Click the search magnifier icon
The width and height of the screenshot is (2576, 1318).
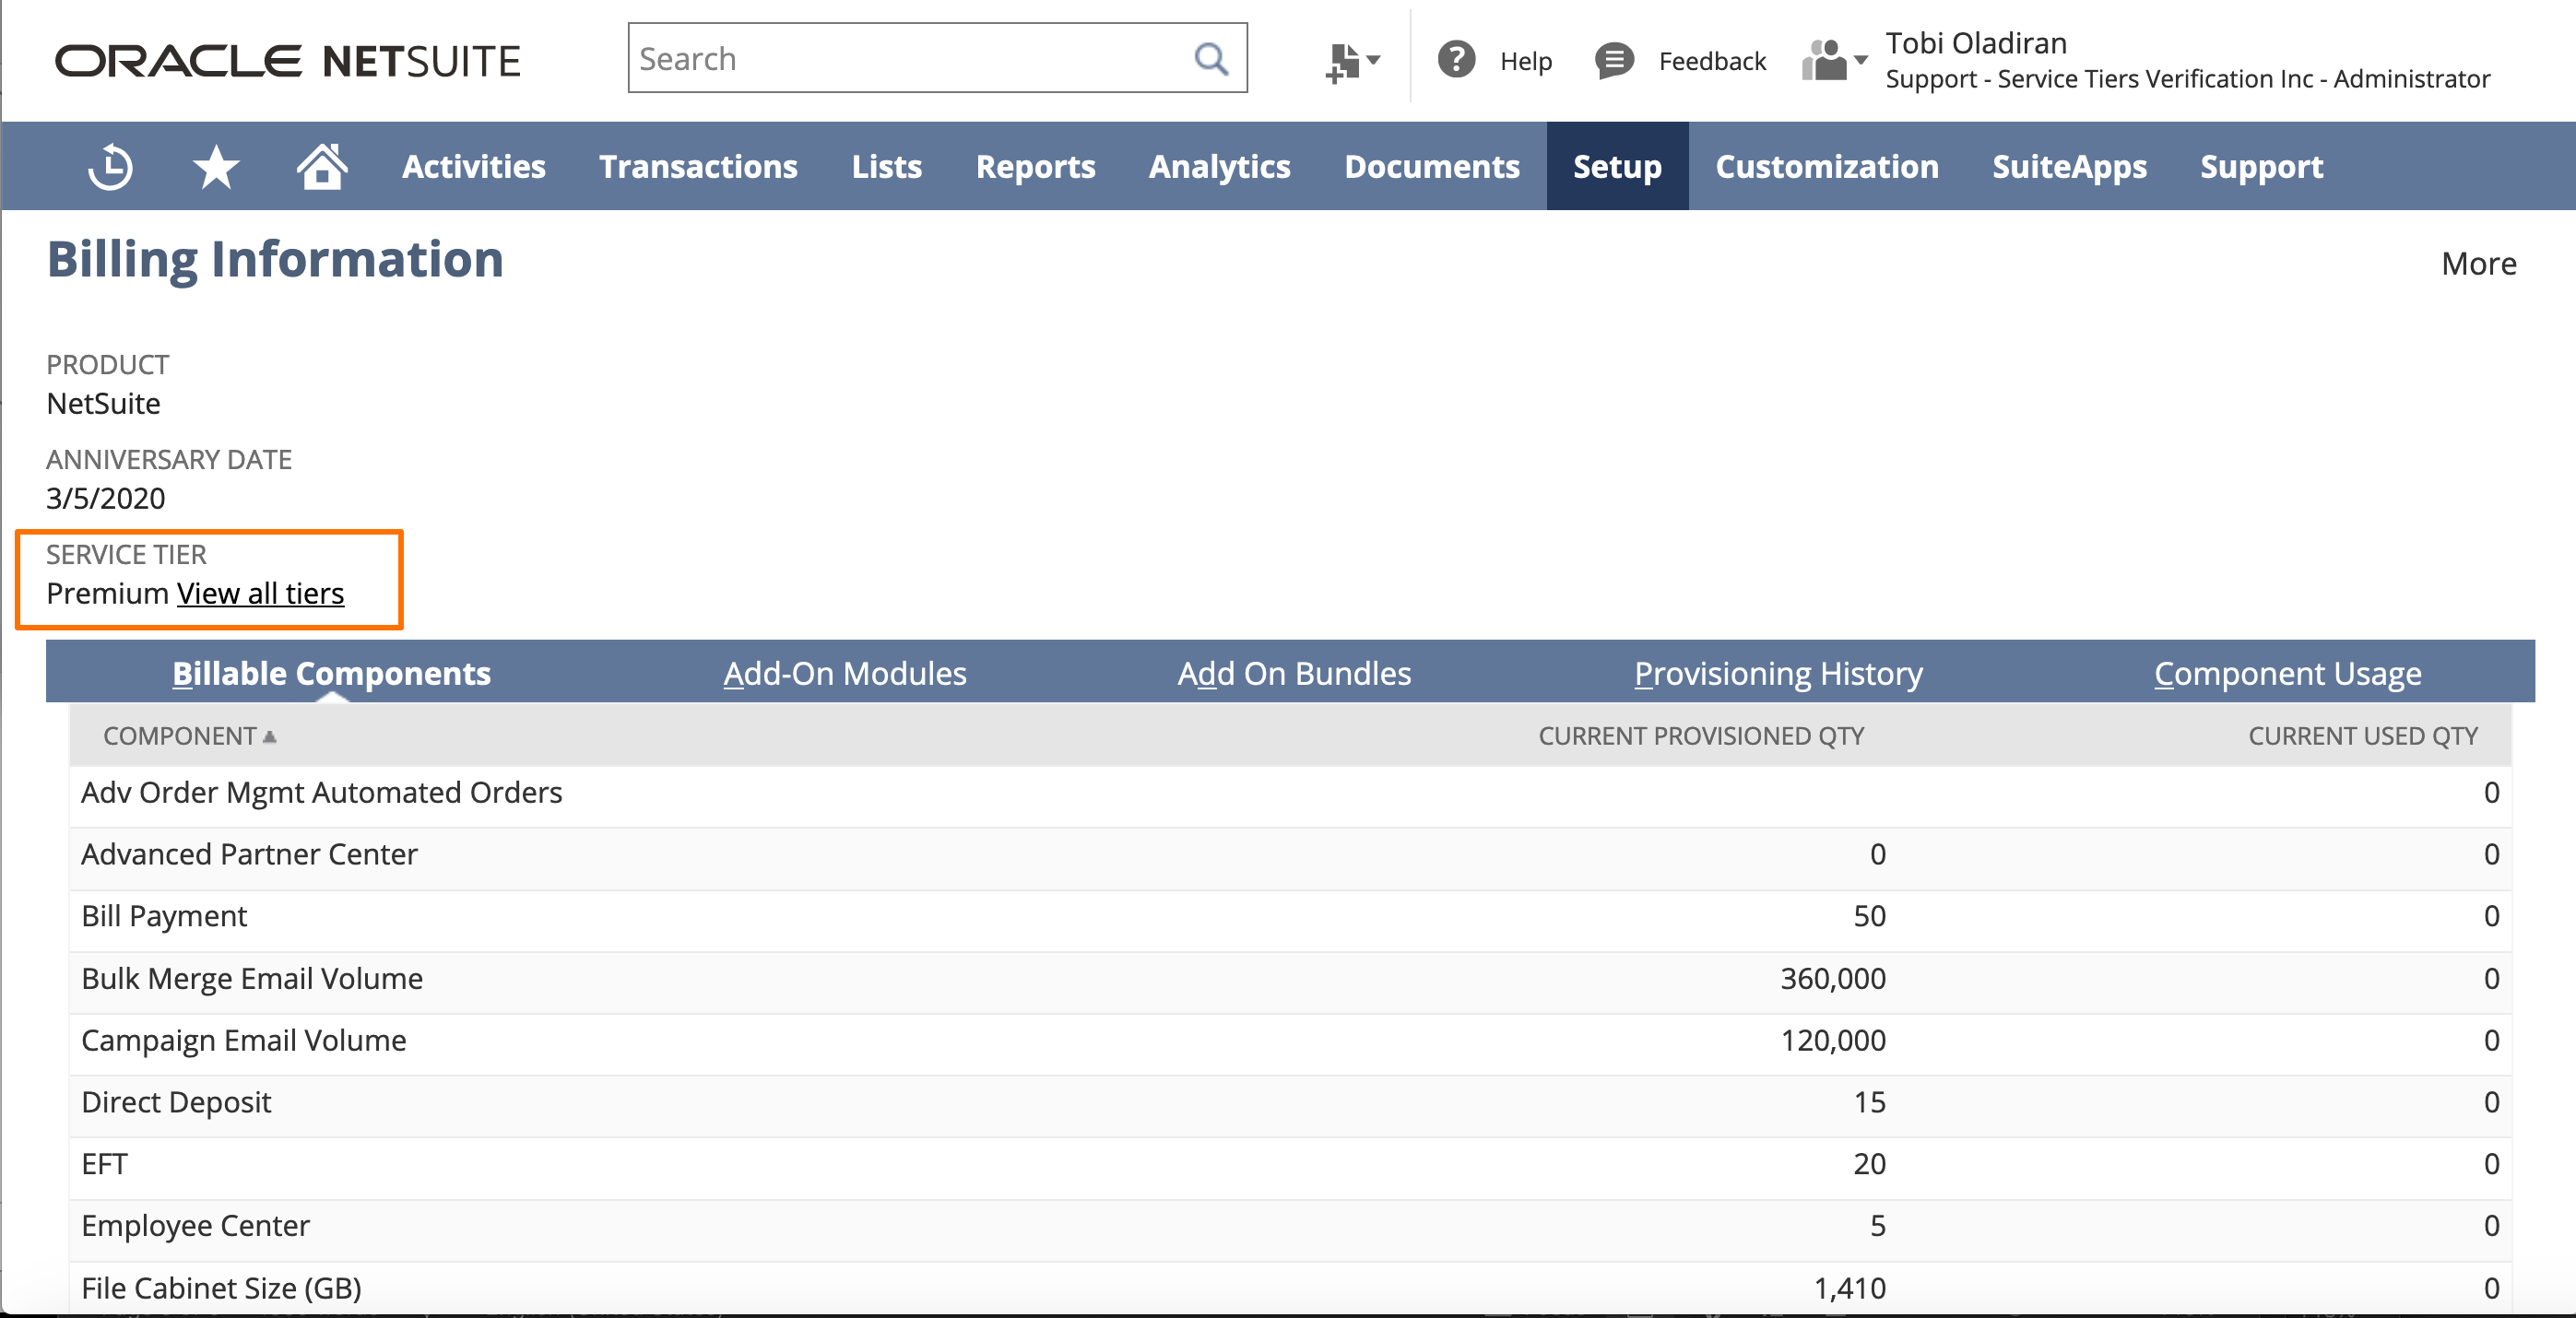tap(1211, 59)
